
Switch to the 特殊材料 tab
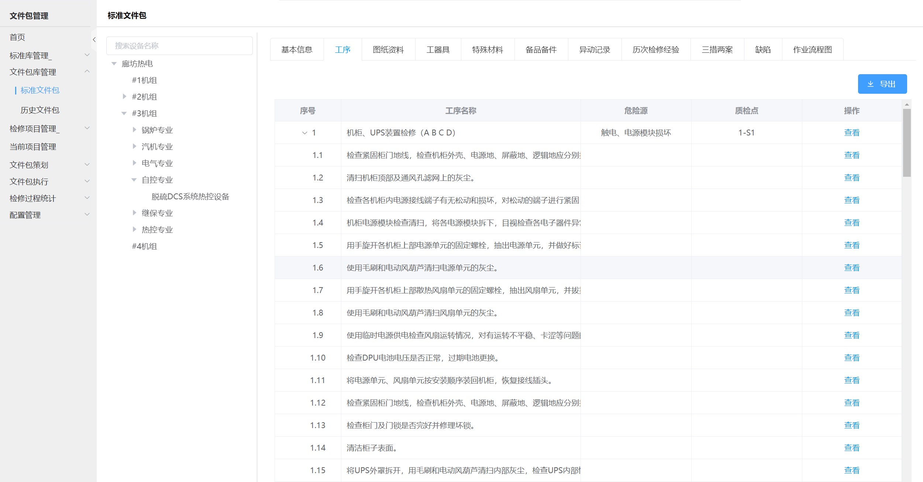click(488, 49)
